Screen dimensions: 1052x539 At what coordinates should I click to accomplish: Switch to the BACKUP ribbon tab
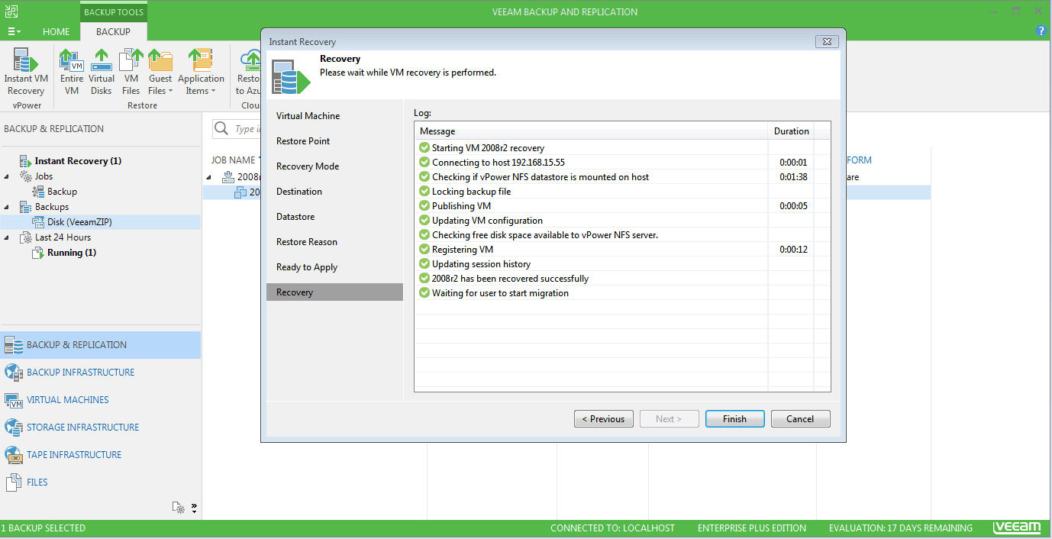113,31
